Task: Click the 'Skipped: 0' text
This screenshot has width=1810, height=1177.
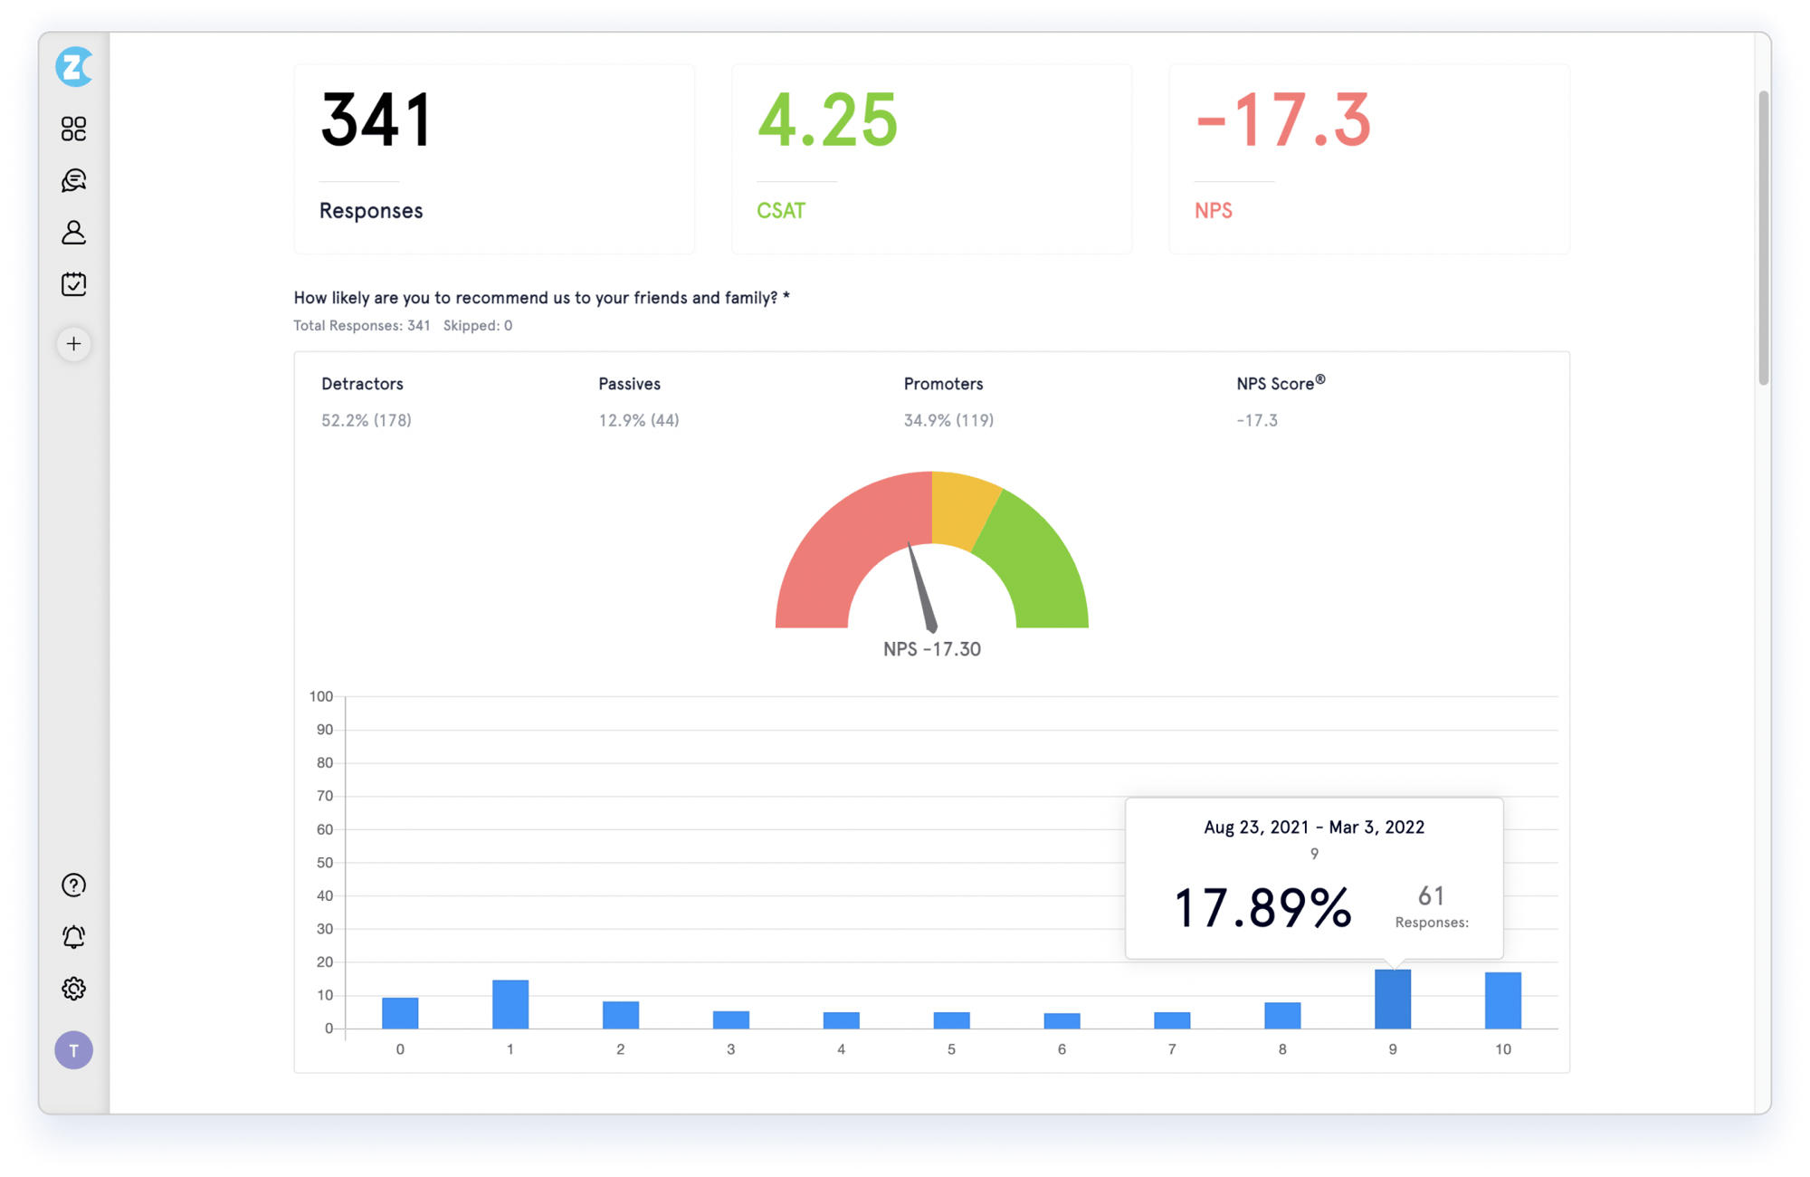Action: (x=478, y=326)
